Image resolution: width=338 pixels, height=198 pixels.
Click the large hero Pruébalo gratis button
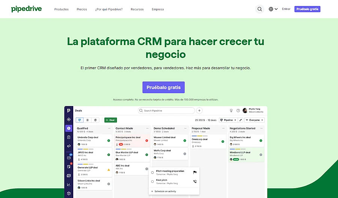[x=163, y=87]
